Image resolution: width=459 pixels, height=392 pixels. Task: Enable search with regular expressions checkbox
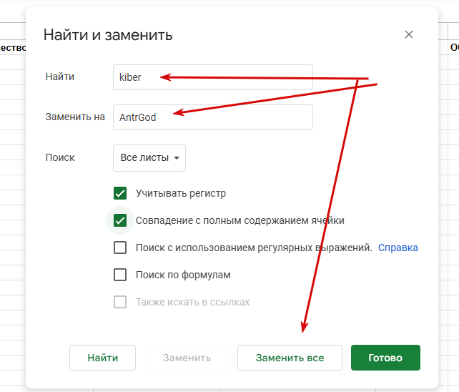coord(120,248)
